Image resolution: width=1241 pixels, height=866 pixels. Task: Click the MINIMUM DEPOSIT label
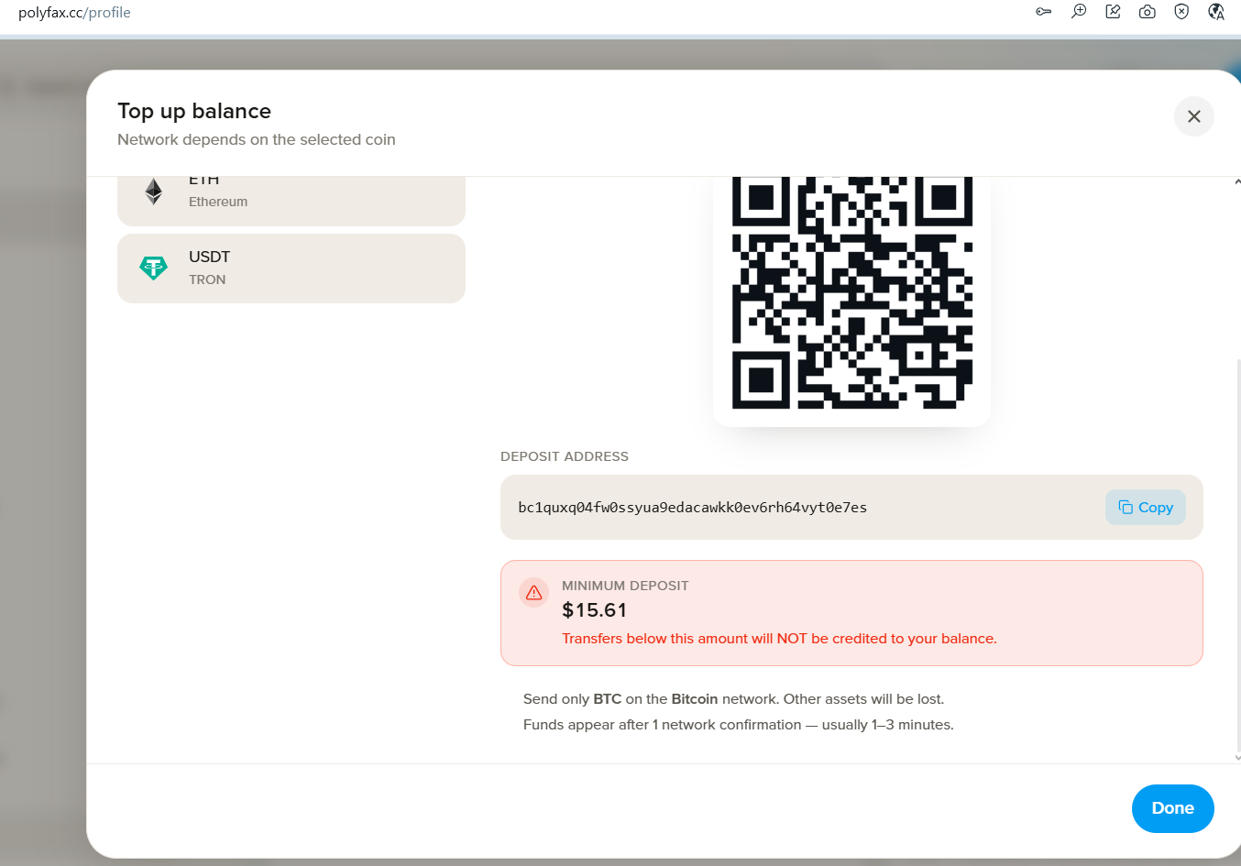[x=625, y=586]
